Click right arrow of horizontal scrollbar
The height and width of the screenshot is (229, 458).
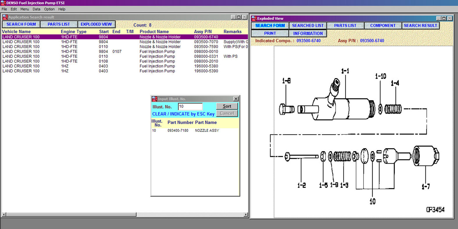(246, 214)
